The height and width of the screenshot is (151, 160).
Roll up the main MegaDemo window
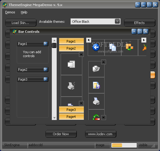pyautogui.click(x=138, y=5)
